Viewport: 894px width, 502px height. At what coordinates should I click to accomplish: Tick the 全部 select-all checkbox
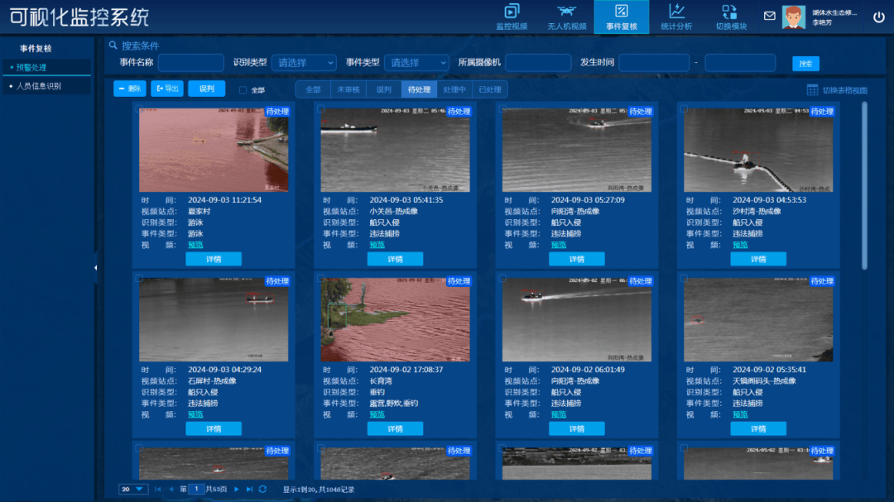(x=243, y=90)
